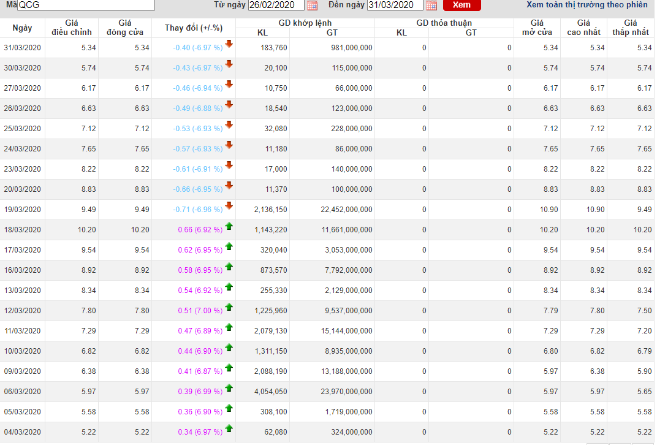This screenshot has width=657, height=445.
Task: Click change value 0.39 (6.99 %)
Action: [200, 391]
